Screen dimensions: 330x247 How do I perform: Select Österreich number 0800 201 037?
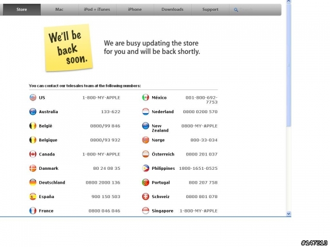[202, 154]
